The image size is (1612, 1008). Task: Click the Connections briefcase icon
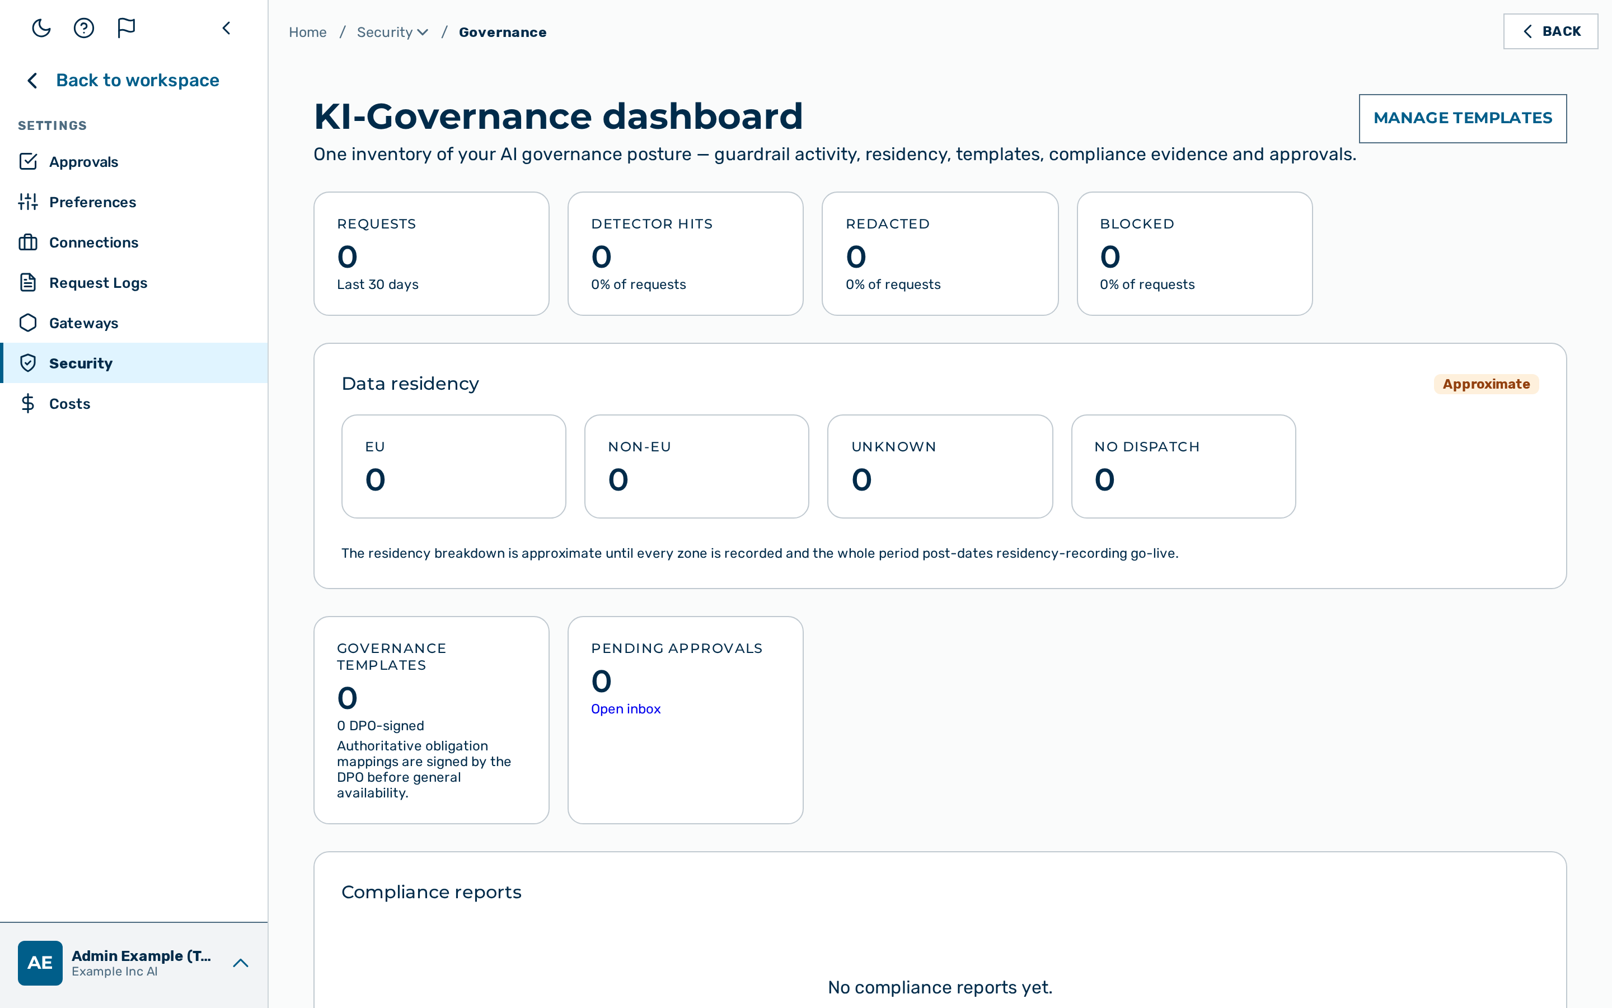click(28, 242)
